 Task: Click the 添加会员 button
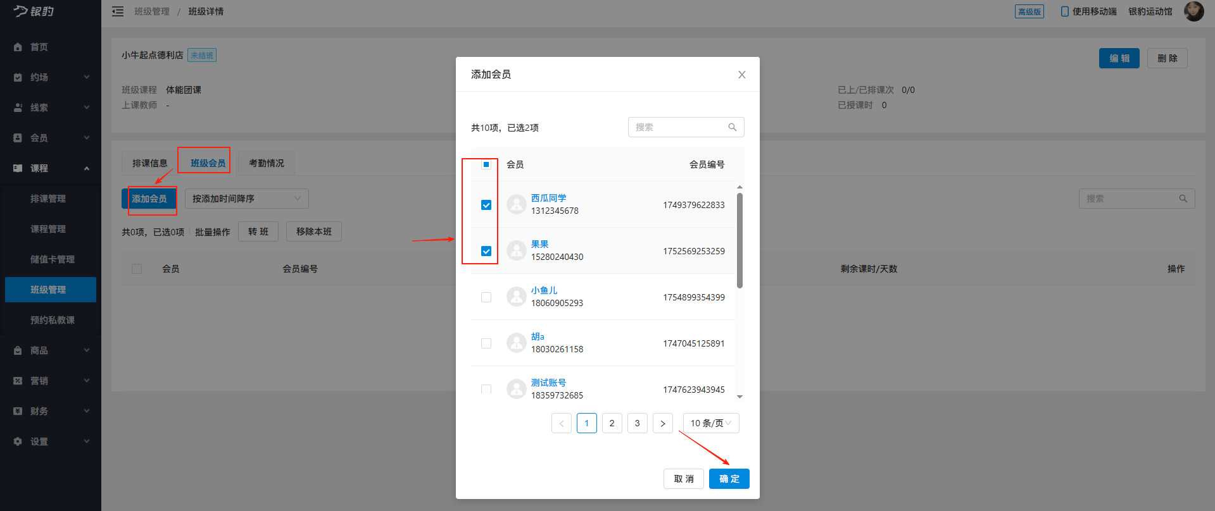point(149,199)
